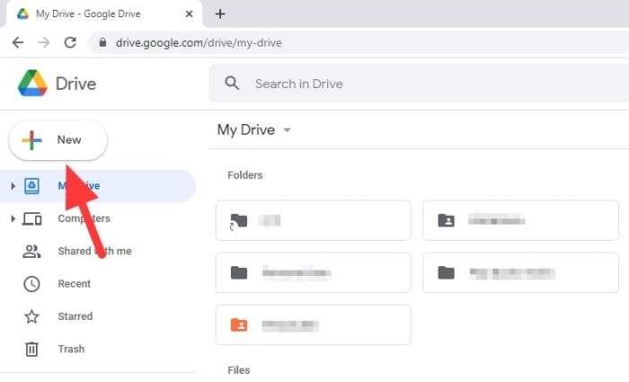Click the My Drive heading breadcrumb

tap(246, 130)
